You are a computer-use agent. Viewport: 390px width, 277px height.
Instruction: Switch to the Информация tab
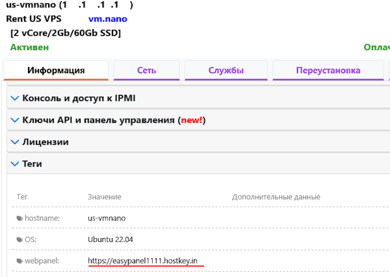[x=56, y=71]
